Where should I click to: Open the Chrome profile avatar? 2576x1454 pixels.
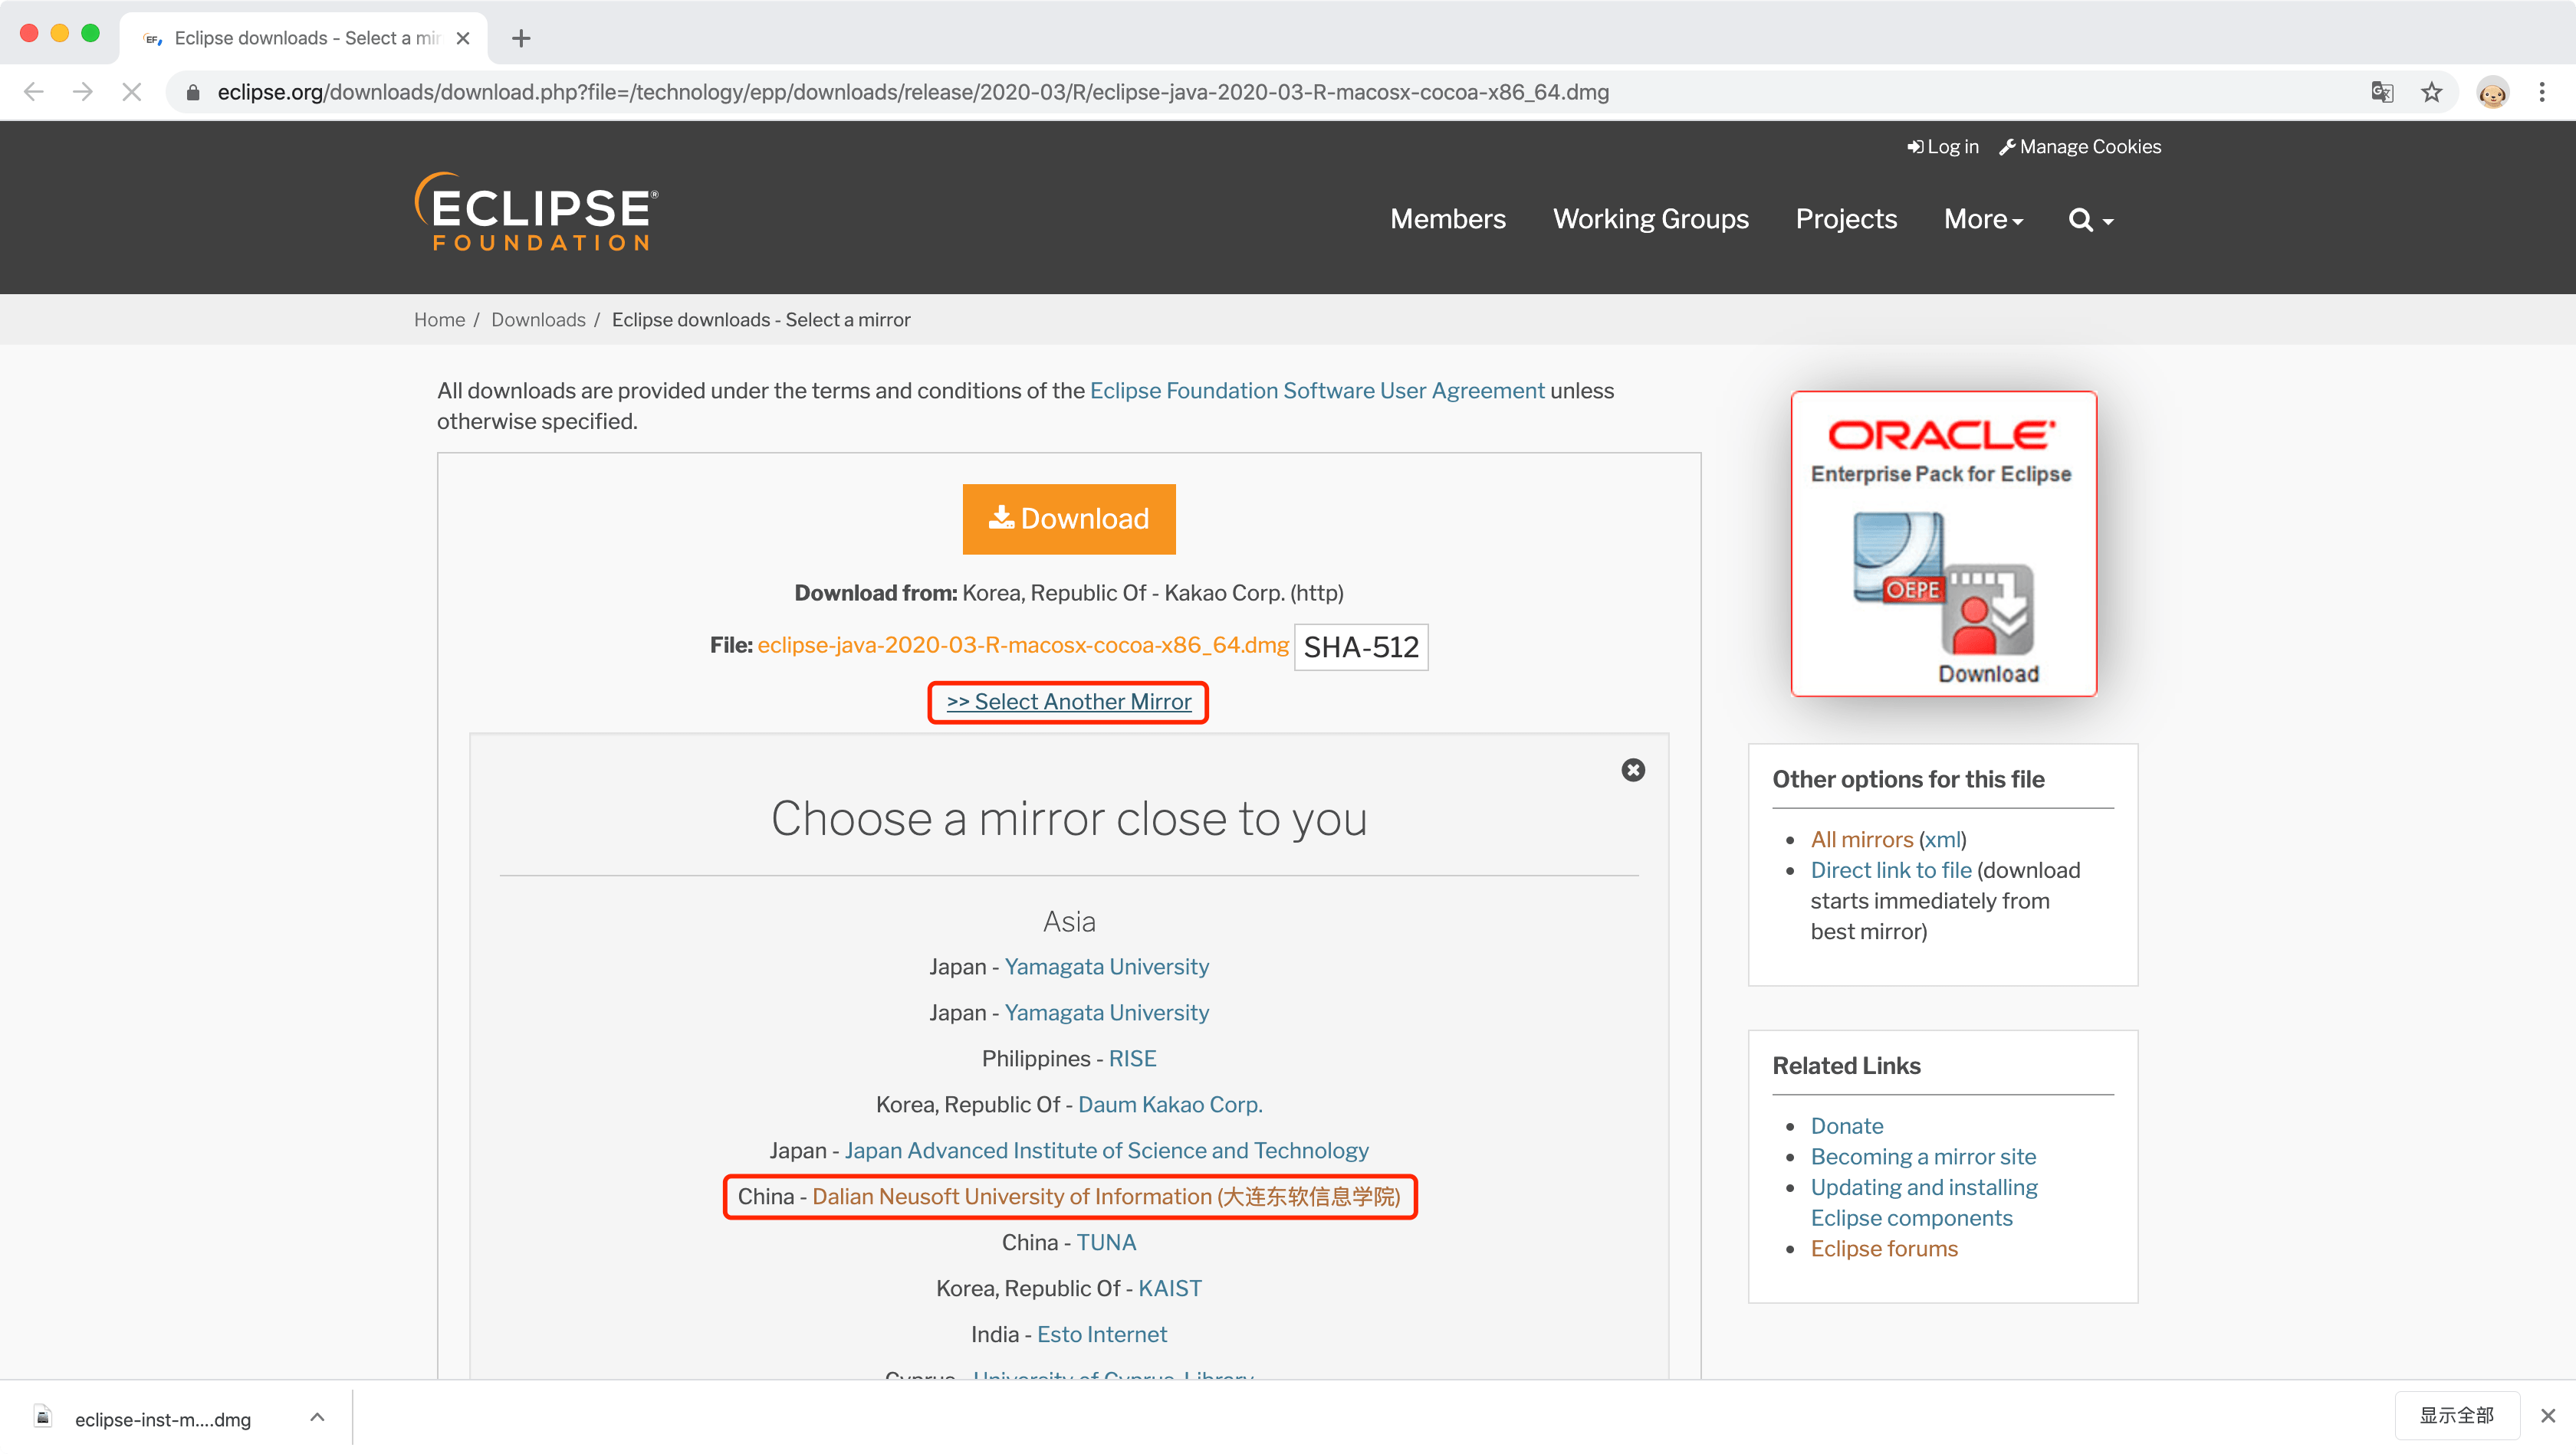point(2492,92)
